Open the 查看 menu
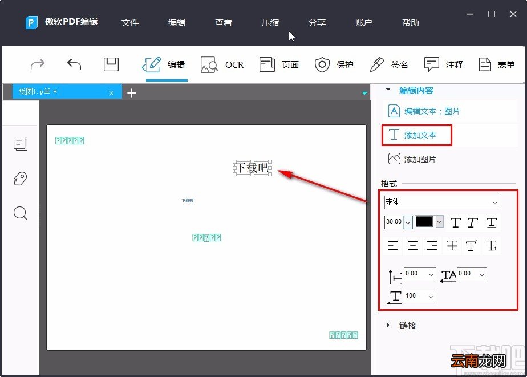The width and height of the screenshot is (527, 377). click(224, 22)
